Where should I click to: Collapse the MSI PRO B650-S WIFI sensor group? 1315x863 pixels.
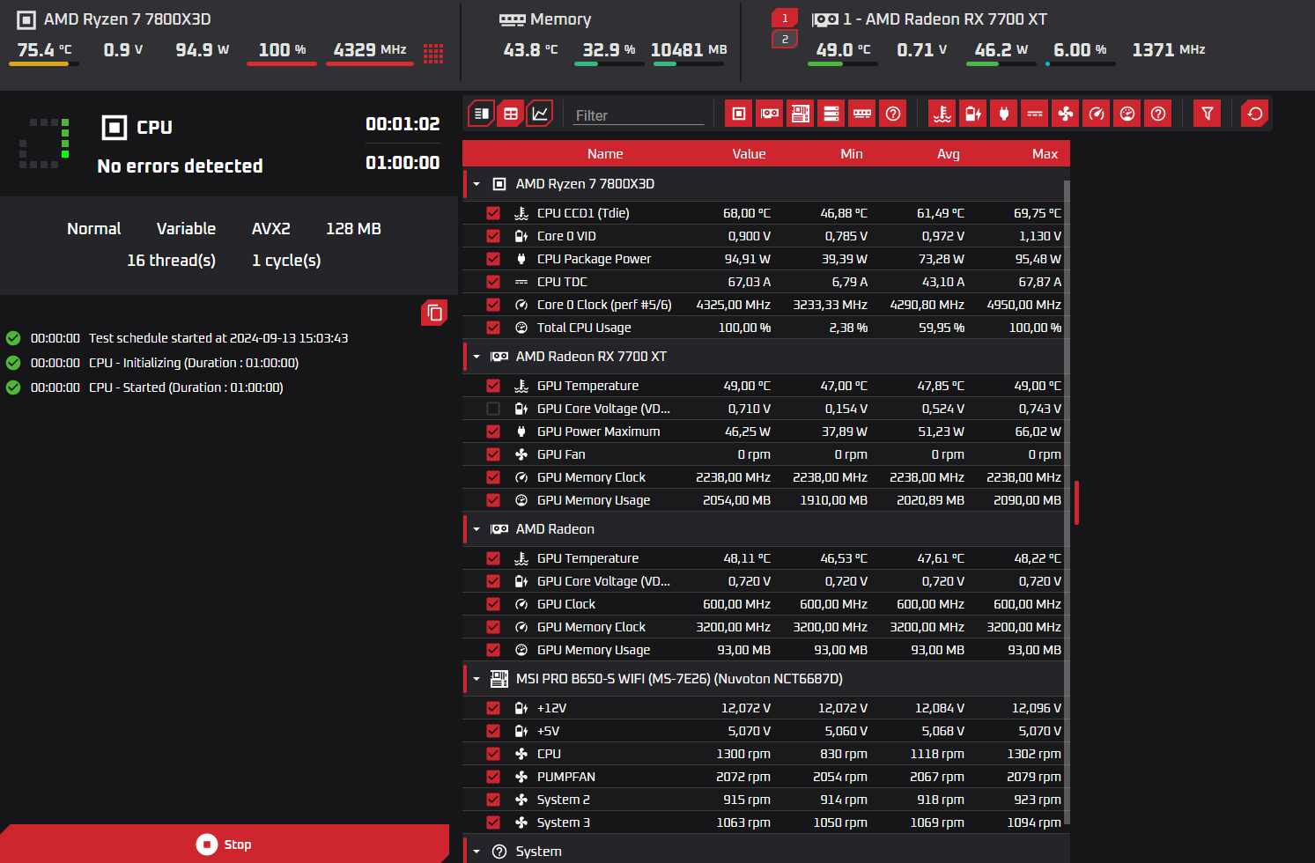(477, 679)
